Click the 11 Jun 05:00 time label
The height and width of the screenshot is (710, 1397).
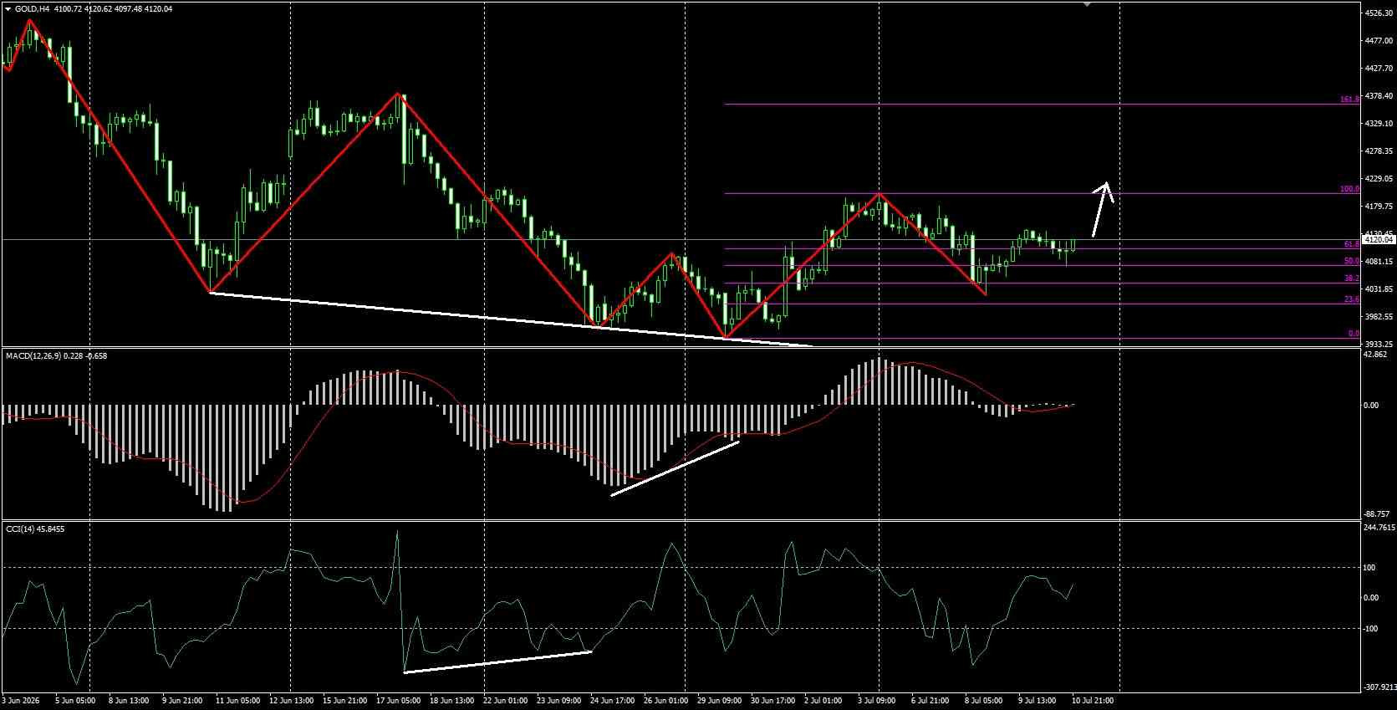pos(237,701)
